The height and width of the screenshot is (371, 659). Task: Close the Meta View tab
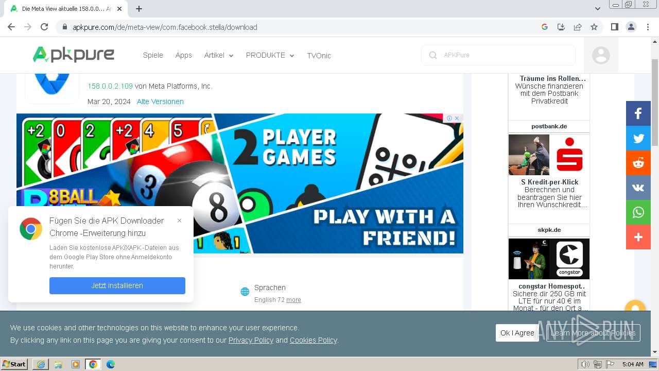(x=119, y=9)
